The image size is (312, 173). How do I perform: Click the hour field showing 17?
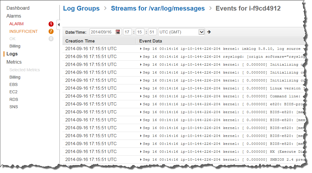[127, 32]
